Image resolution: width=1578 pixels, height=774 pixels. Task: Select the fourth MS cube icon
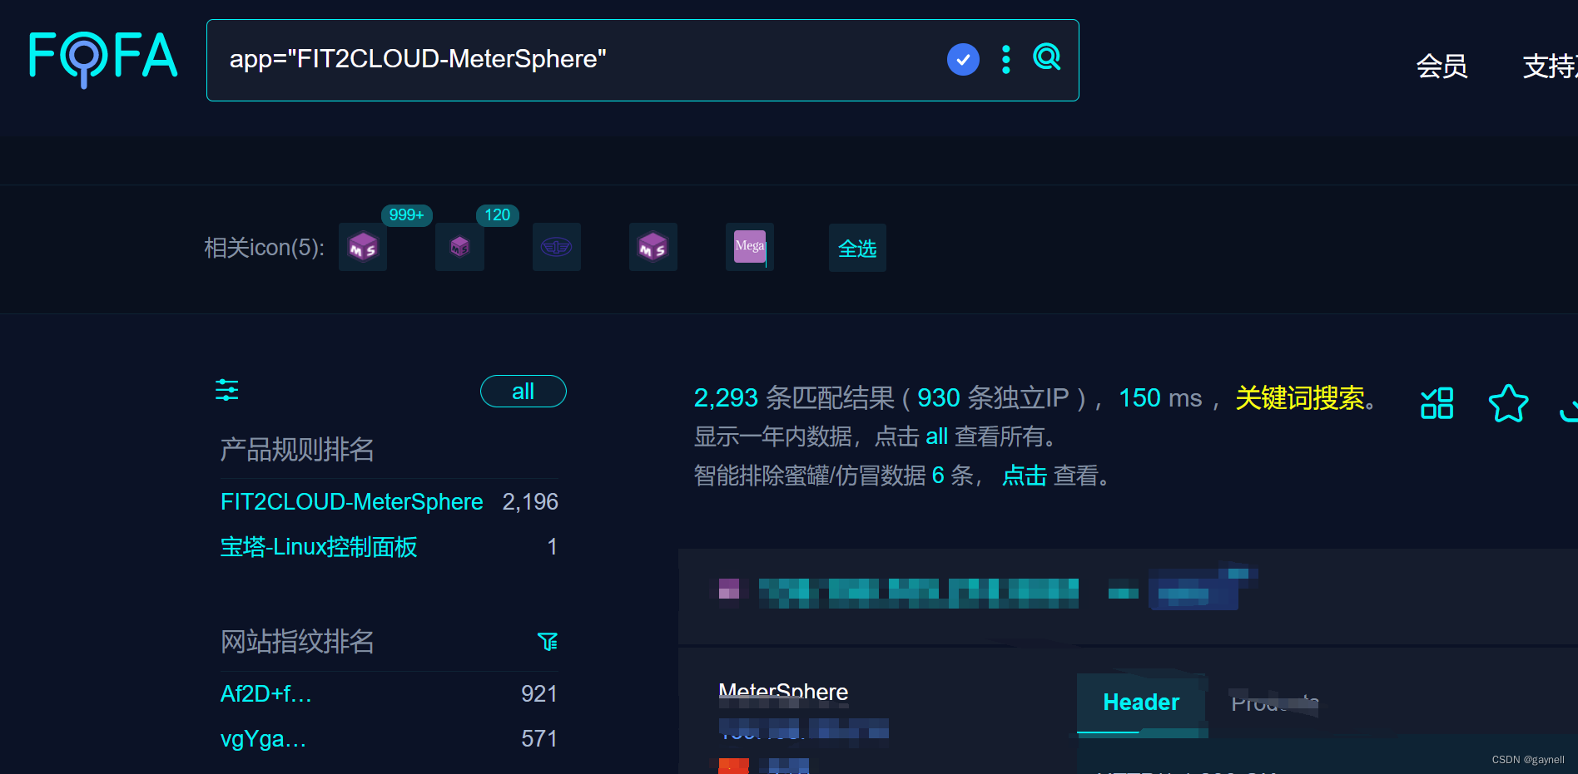click(x=653, y=247)
